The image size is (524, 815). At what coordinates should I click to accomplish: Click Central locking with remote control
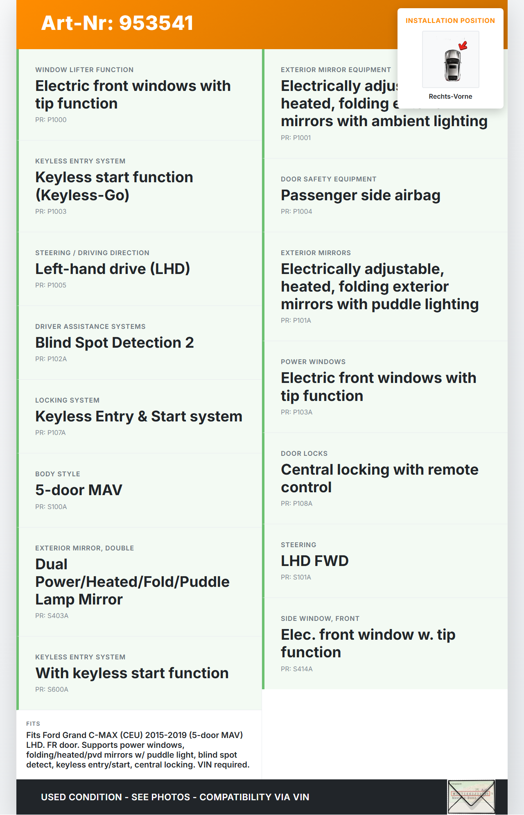(379, 478)
